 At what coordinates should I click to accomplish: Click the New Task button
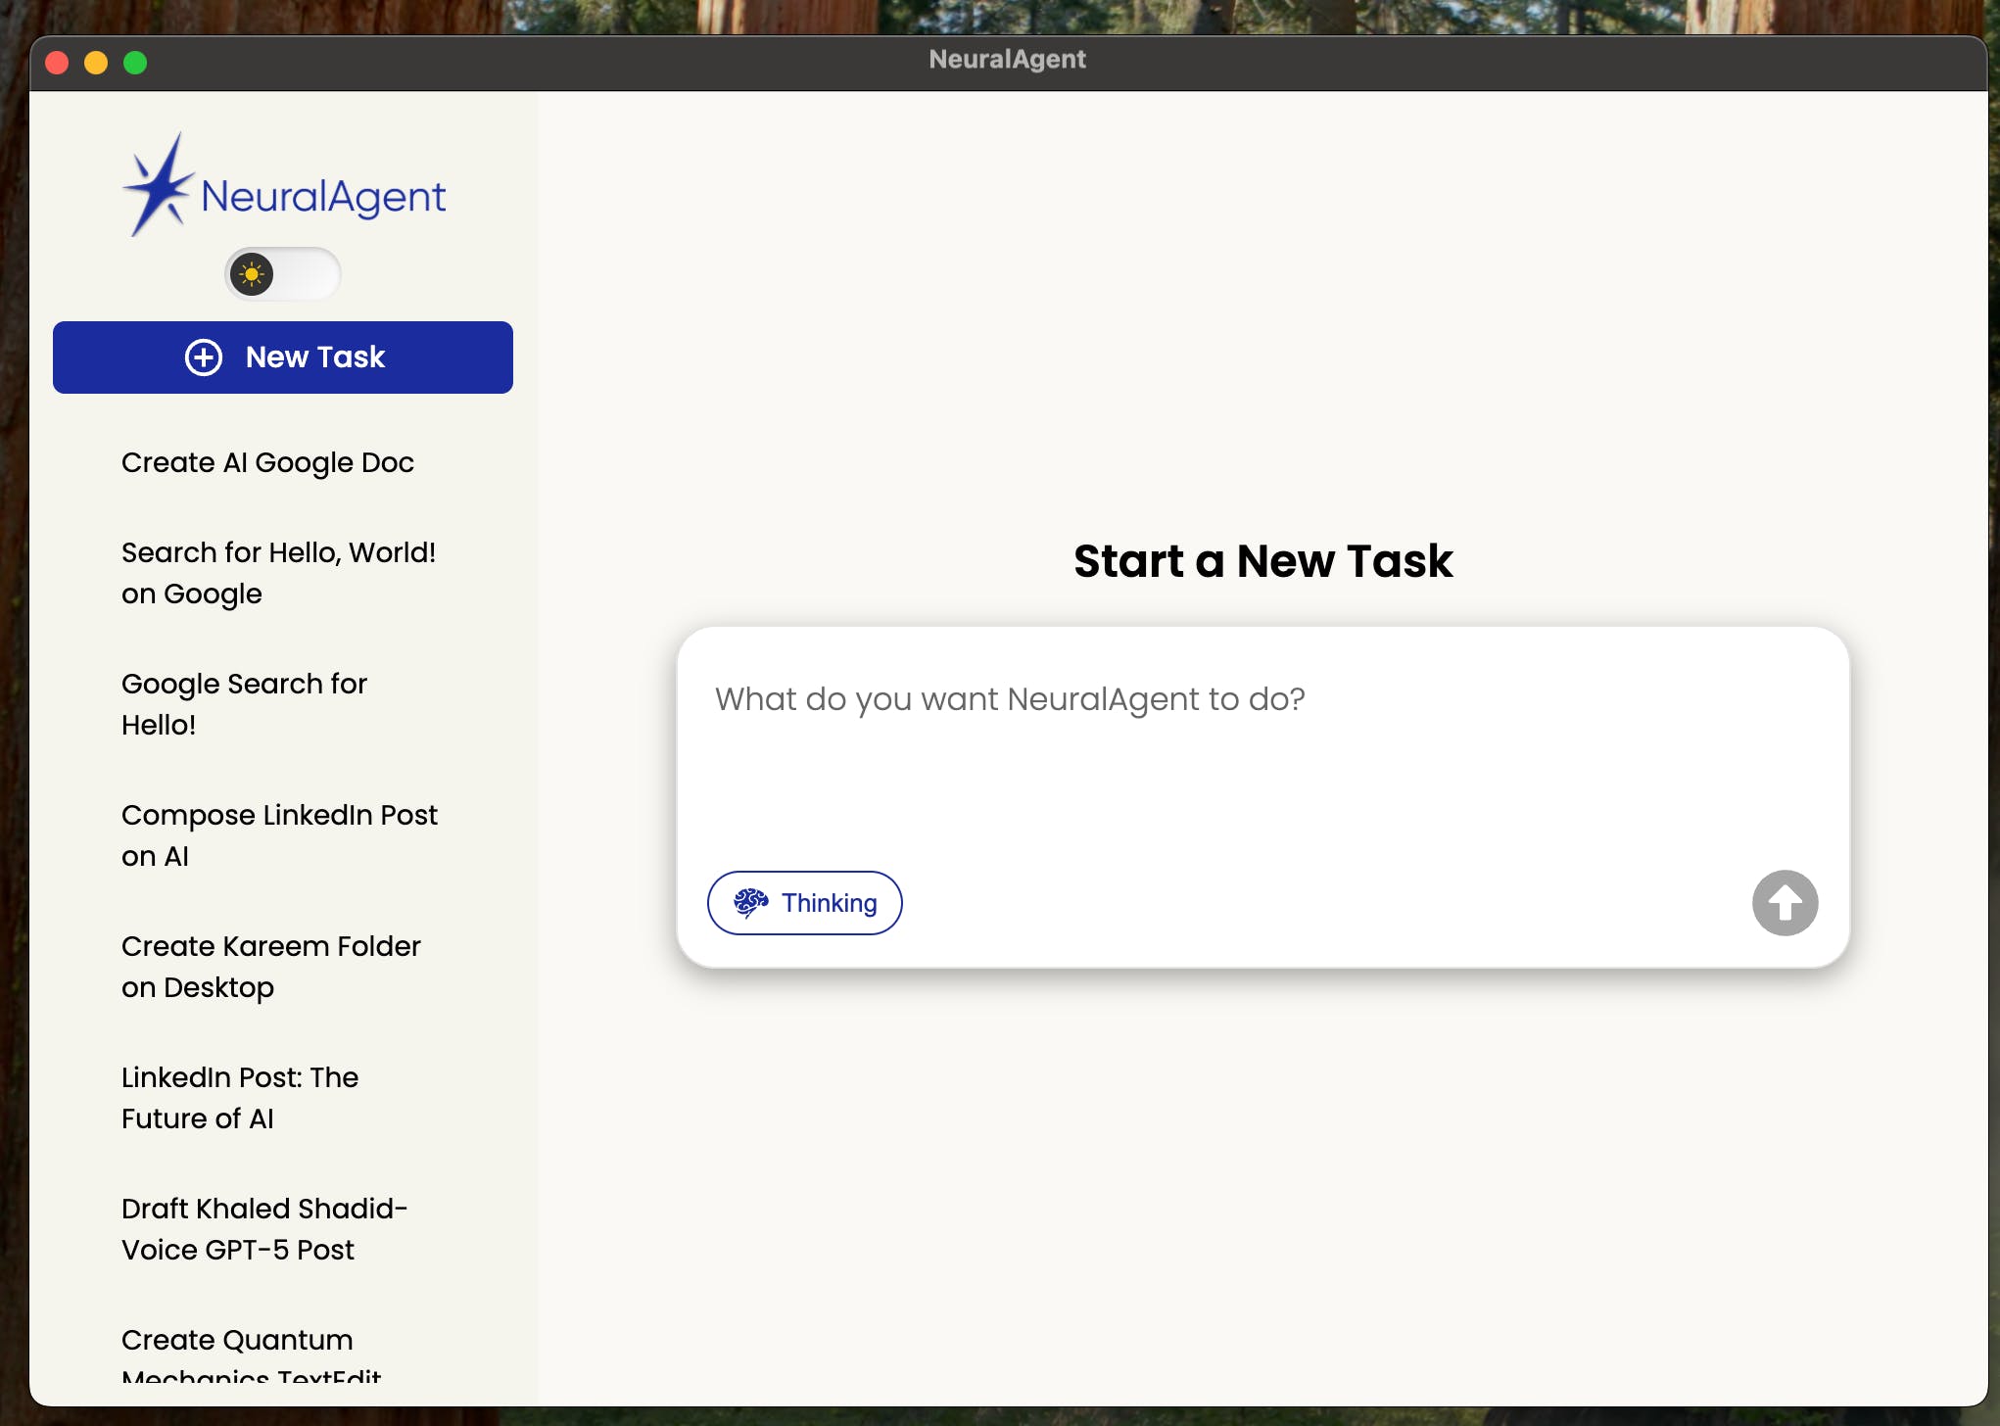(x=283, y=357)
